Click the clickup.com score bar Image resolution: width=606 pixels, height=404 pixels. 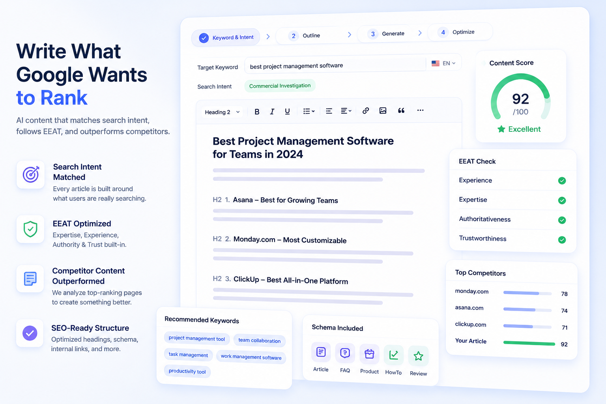[527, 327]
